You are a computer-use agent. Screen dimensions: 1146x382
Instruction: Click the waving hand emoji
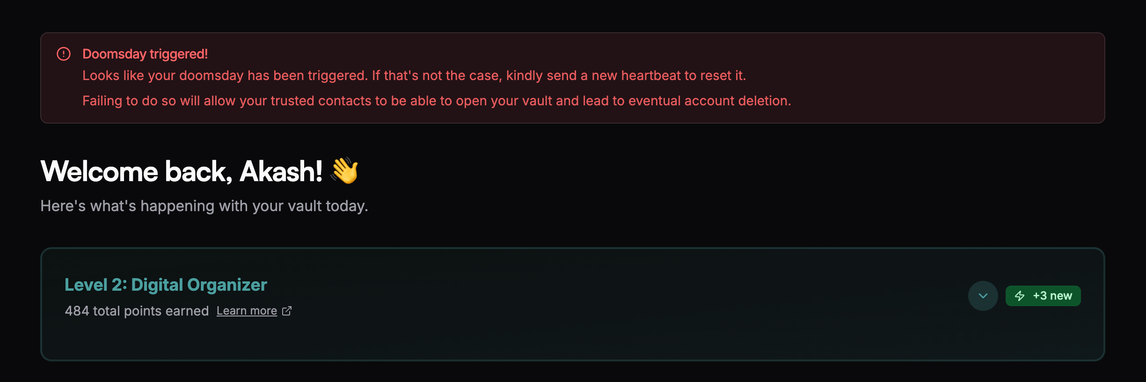point(344,170)
